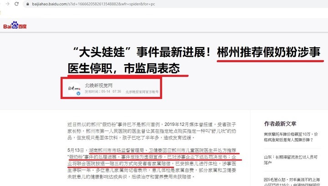Click the underlined headline text 郴州推荐假奶粉涉事
Image resolution: width=328 pixels, height=186 pixels.
[269, 52]
